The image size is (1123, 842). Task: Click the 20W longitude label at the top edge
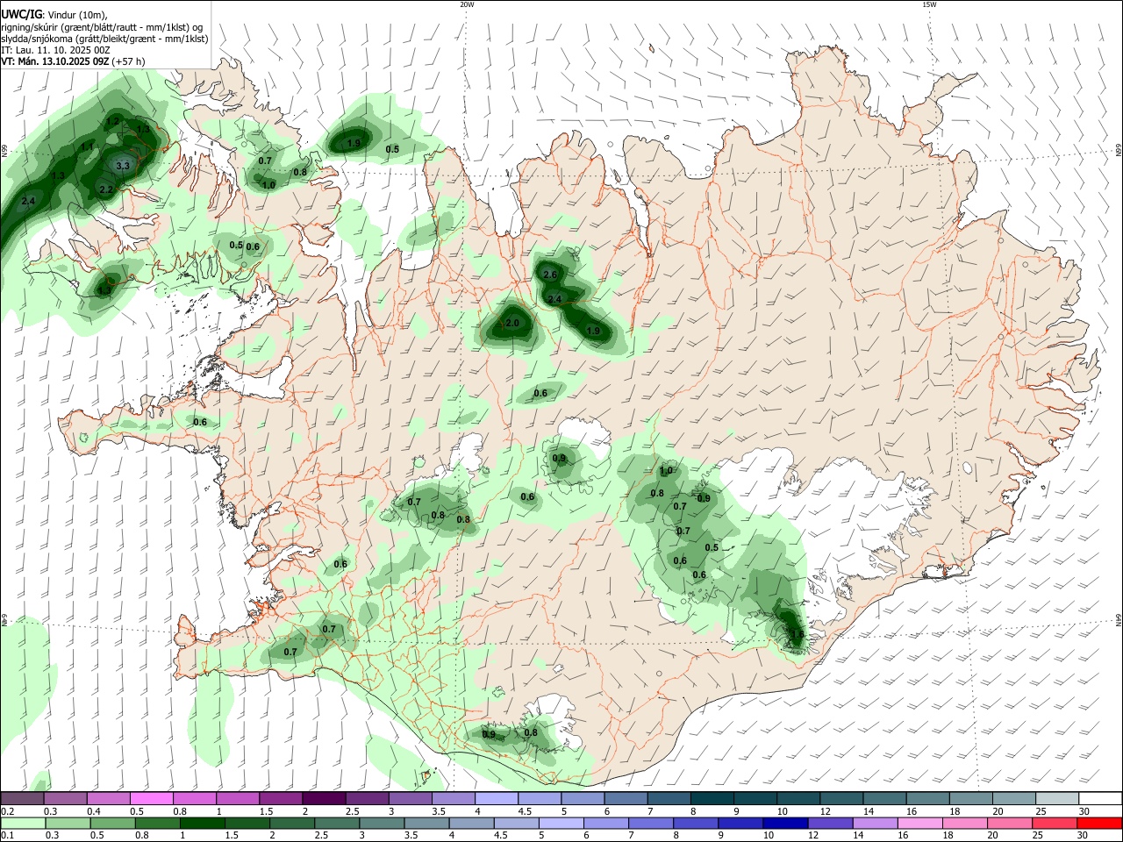pos(467,4)
